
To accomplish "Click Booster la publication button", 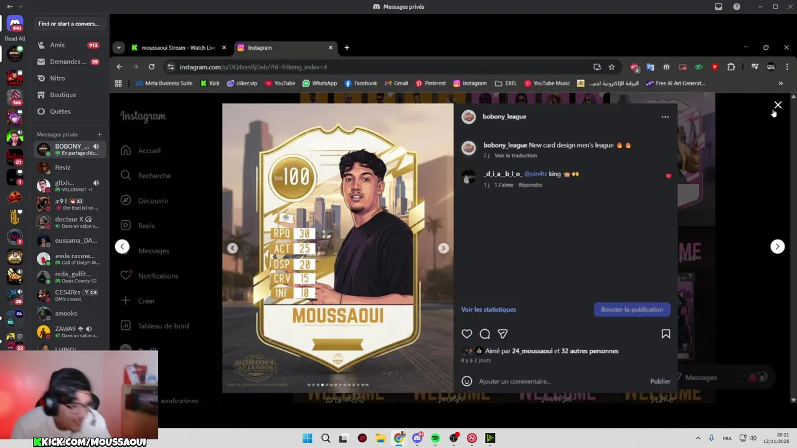I will [632, 309].
